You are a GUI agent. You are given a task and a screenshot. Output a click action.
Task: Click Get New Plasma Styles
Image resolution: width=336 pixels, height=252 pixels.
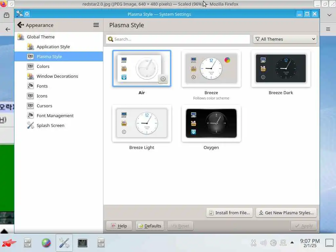tap(286, 213)
